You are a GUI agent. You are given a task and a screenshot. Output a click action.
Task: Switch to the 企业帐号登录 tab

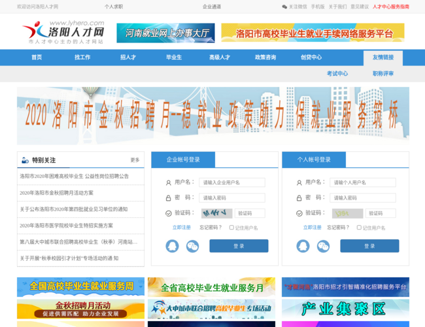point(183,160)
